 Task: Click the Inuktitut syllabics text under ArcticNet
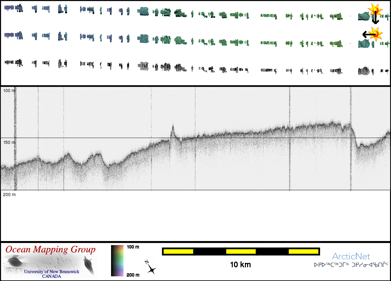click(x=351, y=265)
